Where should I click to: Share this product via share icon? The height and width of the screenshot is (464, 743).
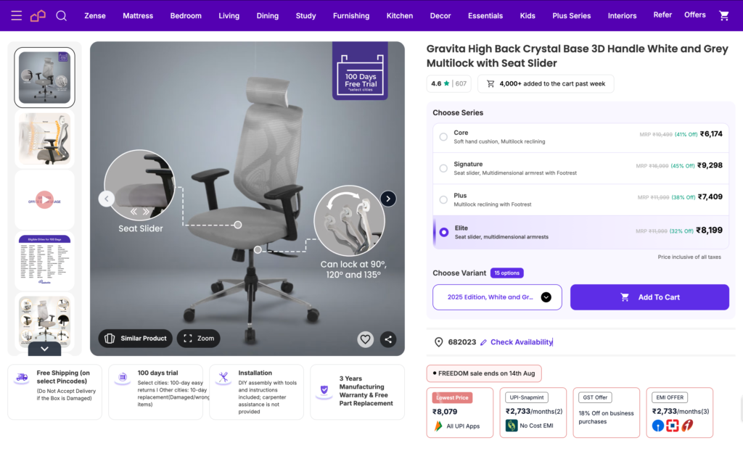[388, 339]
